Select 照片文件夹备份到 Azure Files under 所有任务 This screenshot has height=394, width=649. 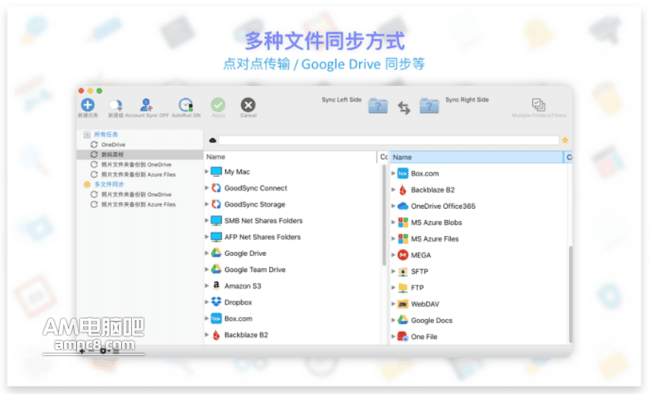click(138, 175)
